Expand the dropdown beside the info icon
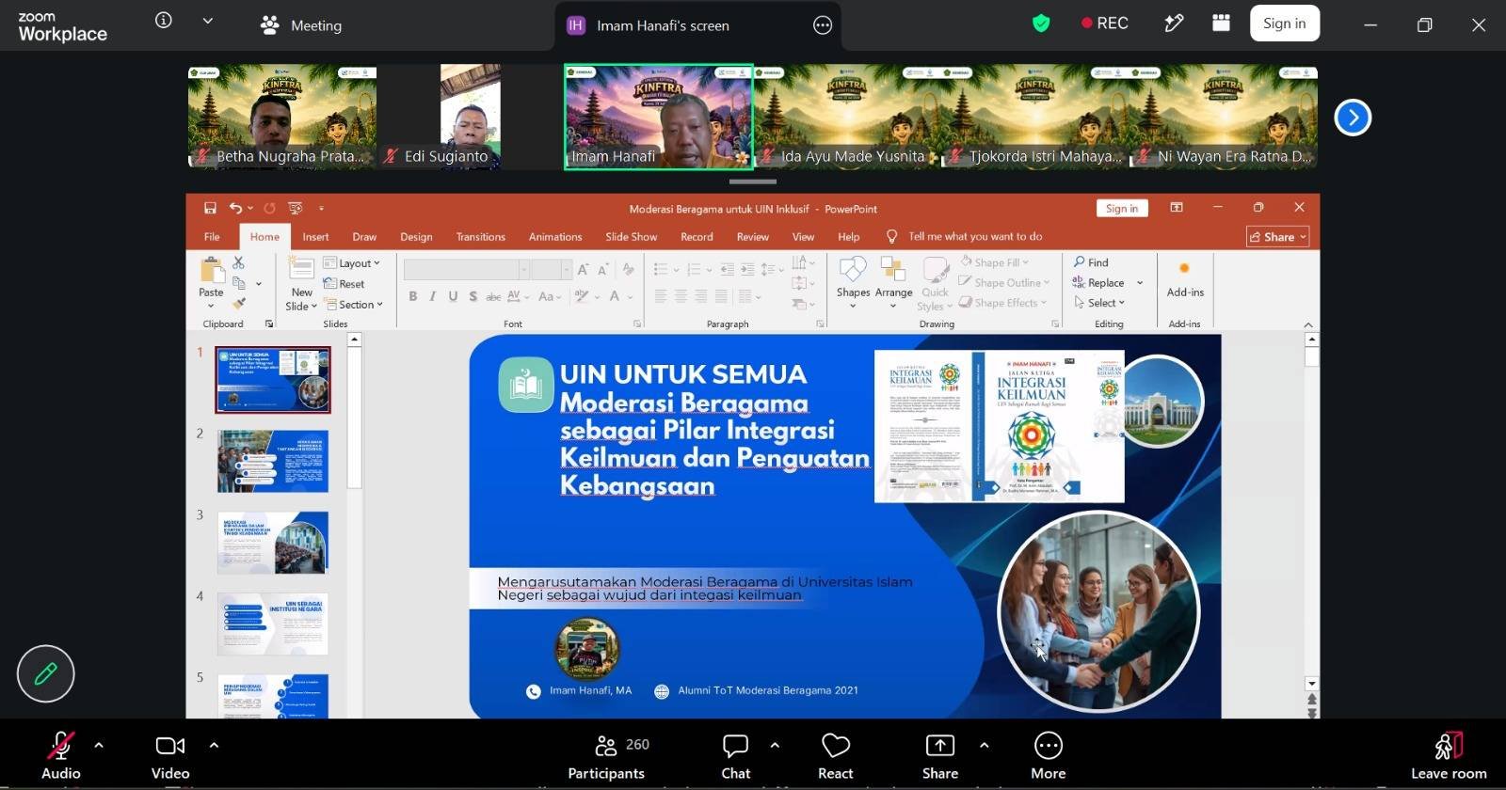 [208, 21]
